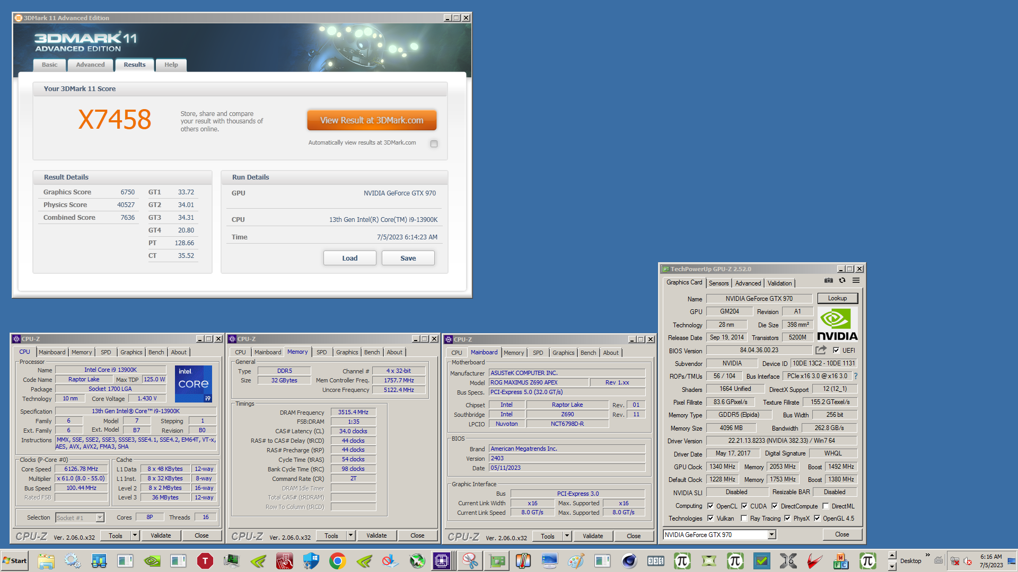Image resolution: width=1018 pixels, height=572 pixels.
Task: Open the GPU selection dropdown in GPU-Z
Action: pyautogui.click(x=772, y=535)
